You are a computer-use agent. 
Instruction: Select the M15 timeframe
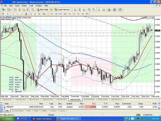coord(61,14)
